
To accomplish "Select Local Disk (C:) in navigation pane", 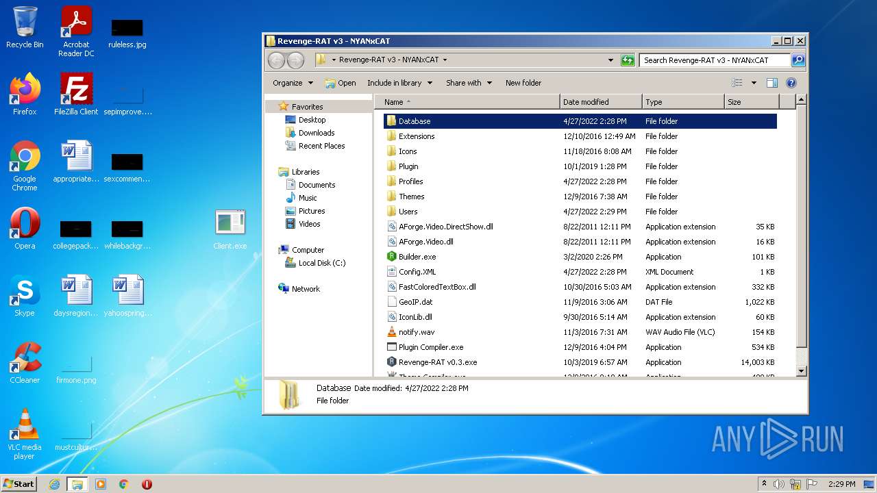I will (321, 263).
